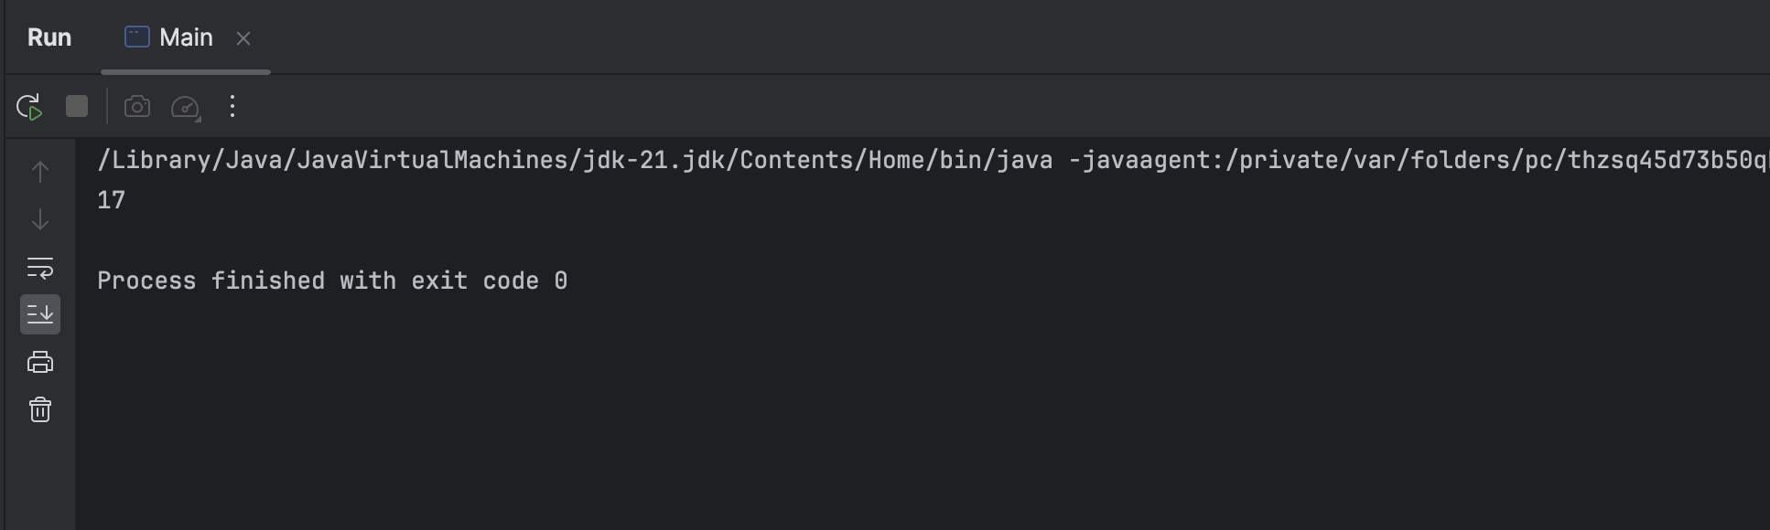Place the cursor in the empty console area
Viewport: 1770px width, 530px height.
915,411
